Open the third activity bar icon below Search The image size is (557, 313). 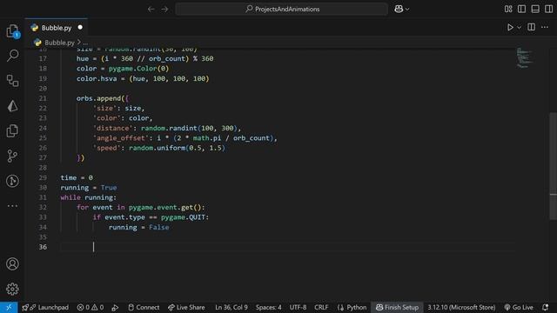12,81
